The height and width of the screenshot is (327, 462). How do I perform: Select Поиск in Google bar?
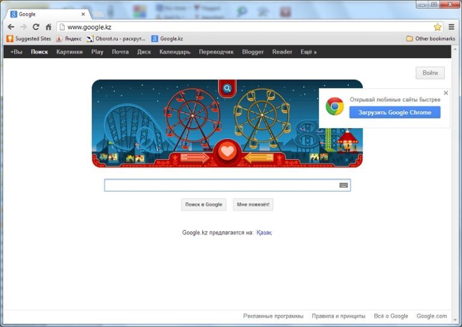(40, 52)
